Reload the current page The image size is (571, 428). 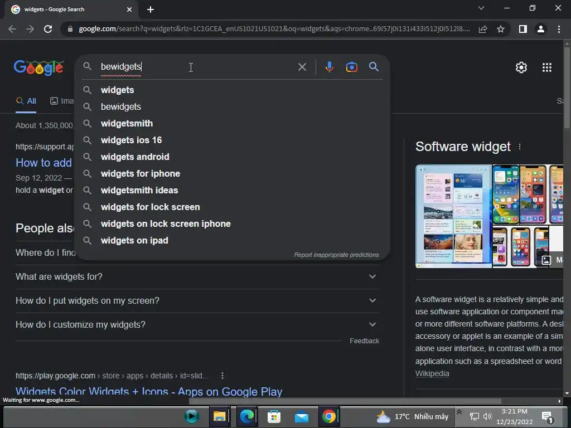click(48, 29)
